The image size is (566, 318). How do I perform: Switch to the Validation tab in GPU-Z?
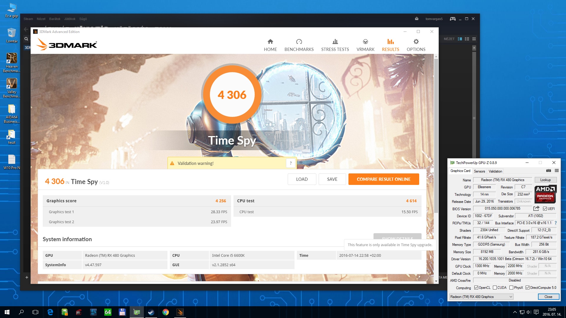(495, 171)
